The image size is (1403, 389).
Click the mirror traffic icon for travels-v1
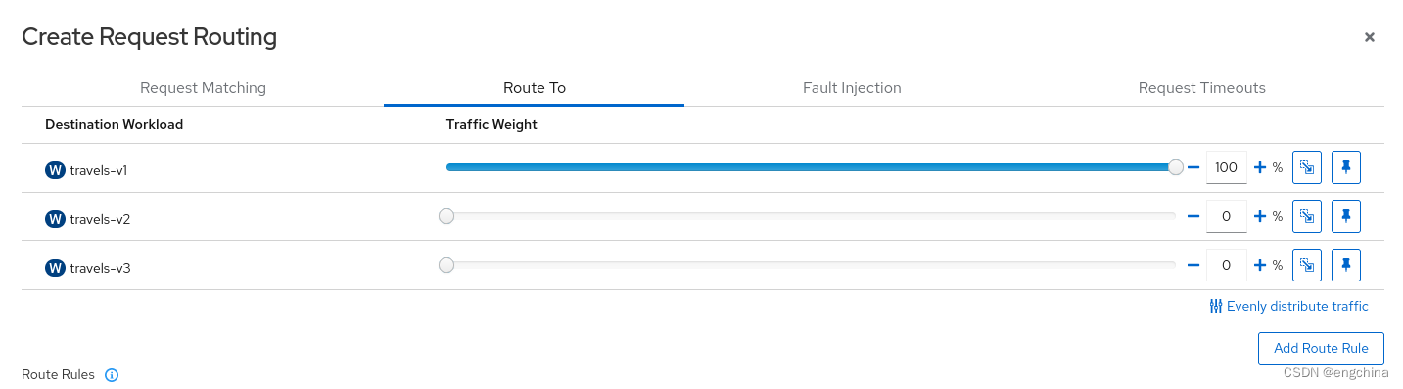[x=1307, y=167]
